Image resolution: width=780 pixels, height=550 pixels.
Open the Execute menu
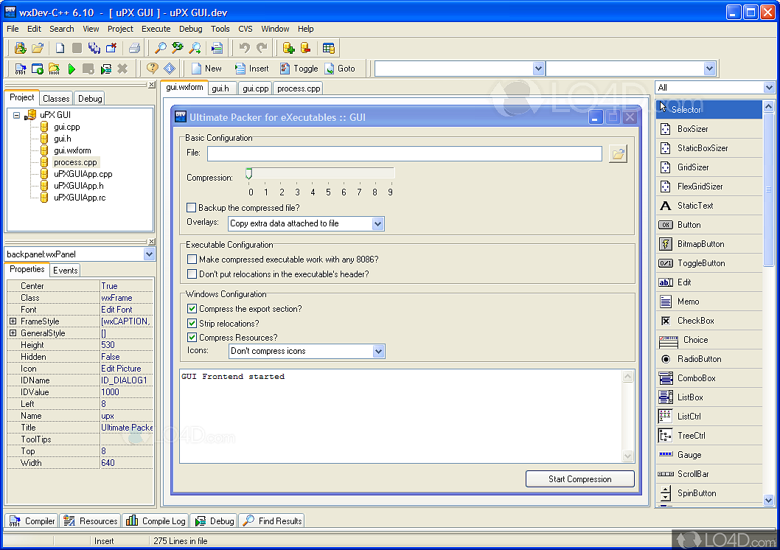click(x=156, y=29)
